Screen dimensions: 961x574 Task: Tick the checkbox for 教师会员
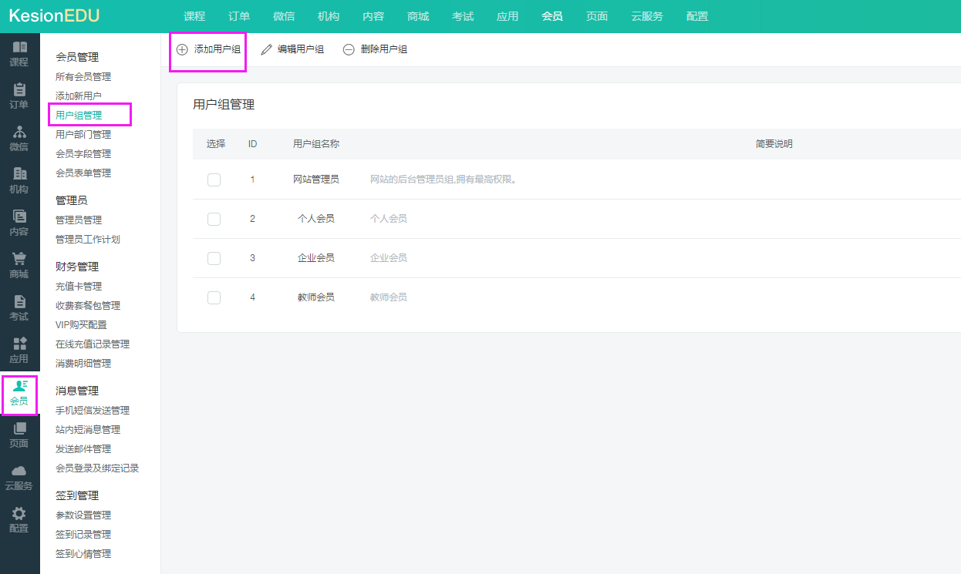click(214, 297)
